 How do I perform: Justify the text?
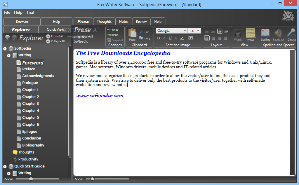(x=225, y=38)
